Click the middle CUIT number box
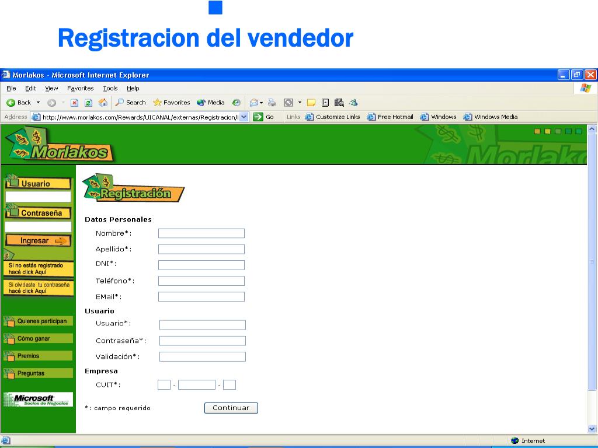Viewport: 598px width, 448px height. click(x=197, y=385)
